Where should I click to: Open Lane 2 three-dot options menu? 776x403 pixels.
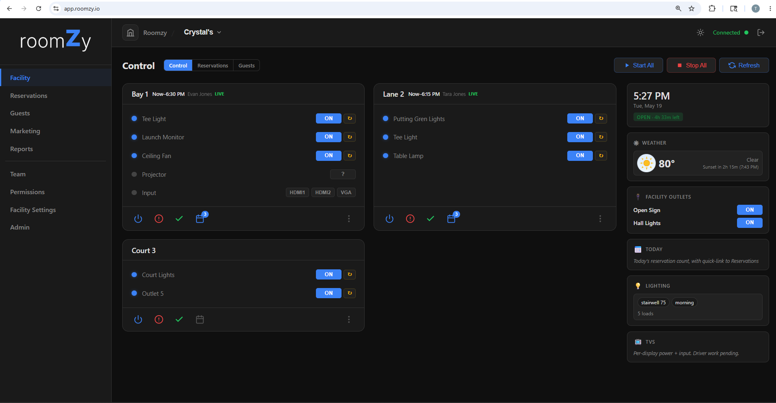click(x=600, y=219)
